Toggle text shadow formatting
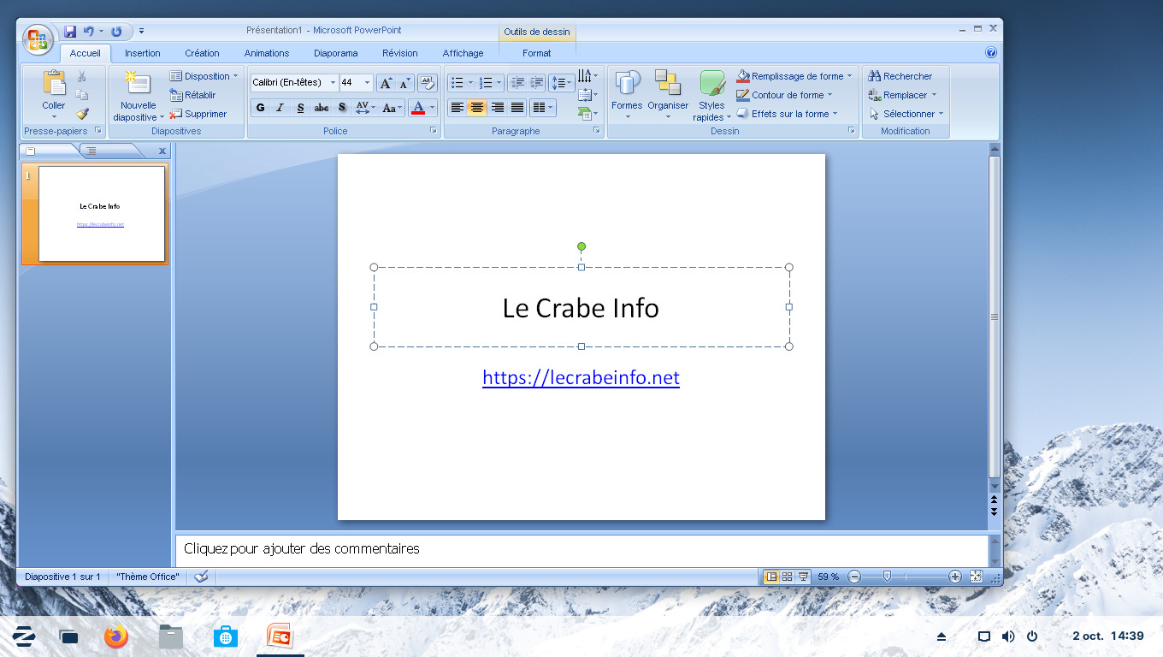The image size is (1163, 657). click(x=342, y=108)
